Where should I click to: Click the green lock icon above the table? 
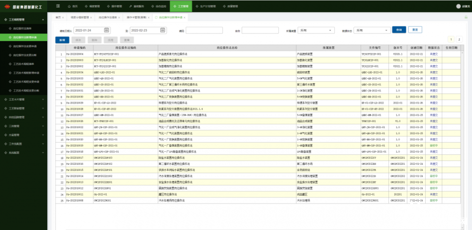(x=466, y=17)
